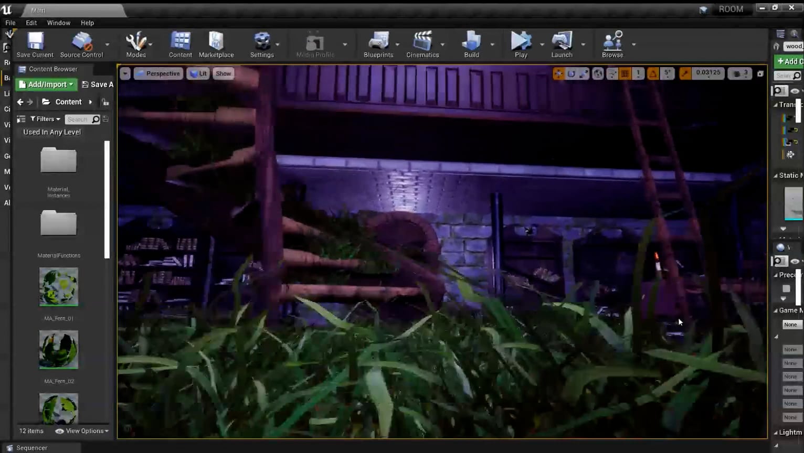Open the Modes tool icon
The height and width of the screenshot is (453, 804).
point(136,44)
